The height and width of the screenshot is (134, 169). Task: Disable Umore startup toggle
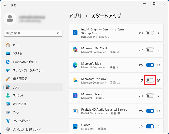click(x=150, y=126)
